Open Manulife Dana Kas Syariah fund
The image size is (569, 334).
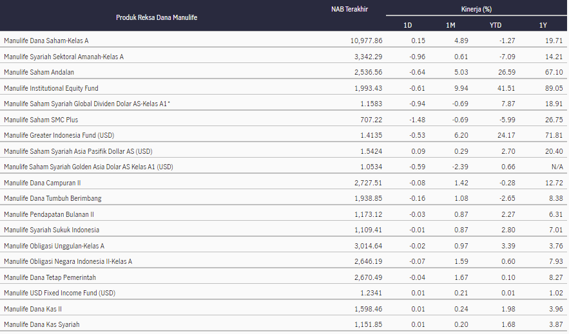tap(41, 324)
